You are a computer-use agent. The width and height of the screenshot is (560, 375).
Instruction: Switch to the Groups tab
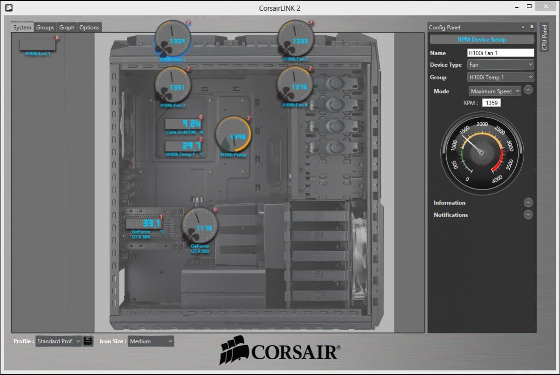coord(45,28)
